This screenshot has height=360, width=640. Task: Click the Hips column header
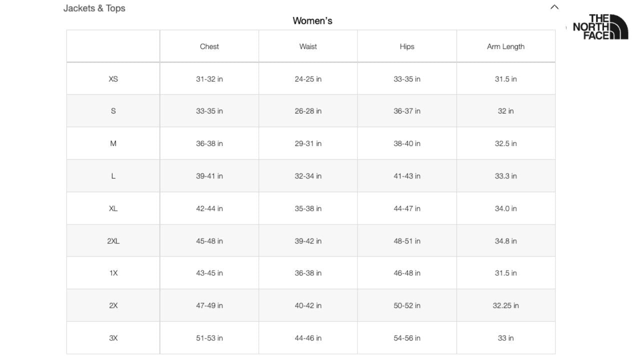coord(406,46)
